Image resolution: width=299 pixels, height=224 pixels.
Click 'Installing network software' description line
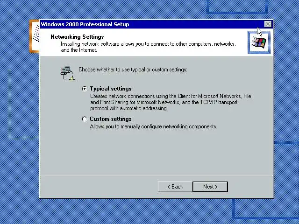click(x=149, y=47)
